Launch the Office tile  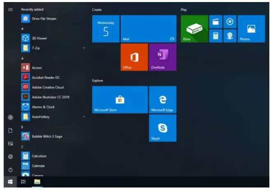click(x=134, y=57)
